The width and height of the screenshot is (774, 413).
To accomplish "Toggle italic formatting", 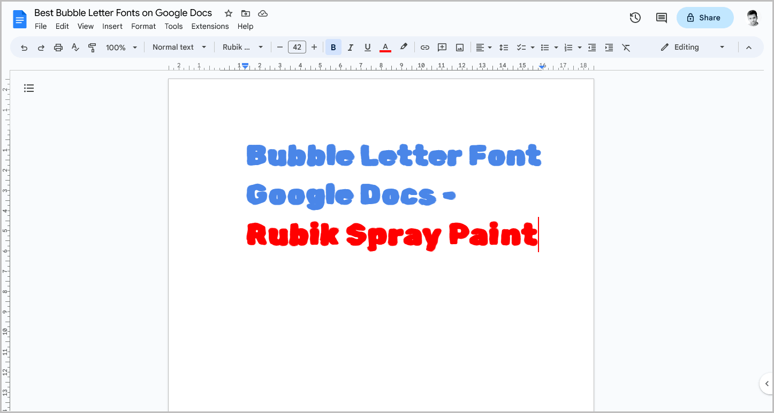I will coord(350,47).
